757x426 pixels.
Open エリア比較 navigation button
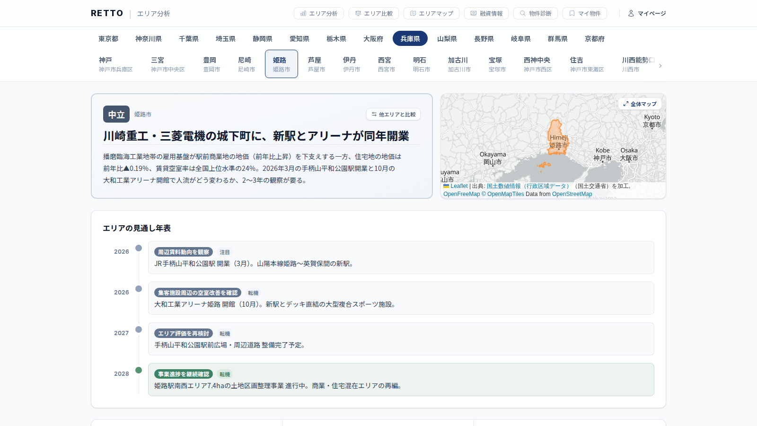(374, 13)
